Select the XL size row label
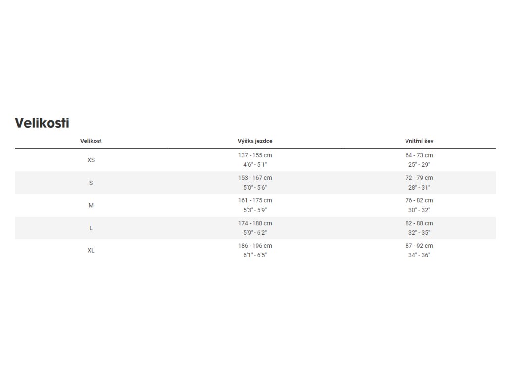The image size is (507, 380). point(91,250)
